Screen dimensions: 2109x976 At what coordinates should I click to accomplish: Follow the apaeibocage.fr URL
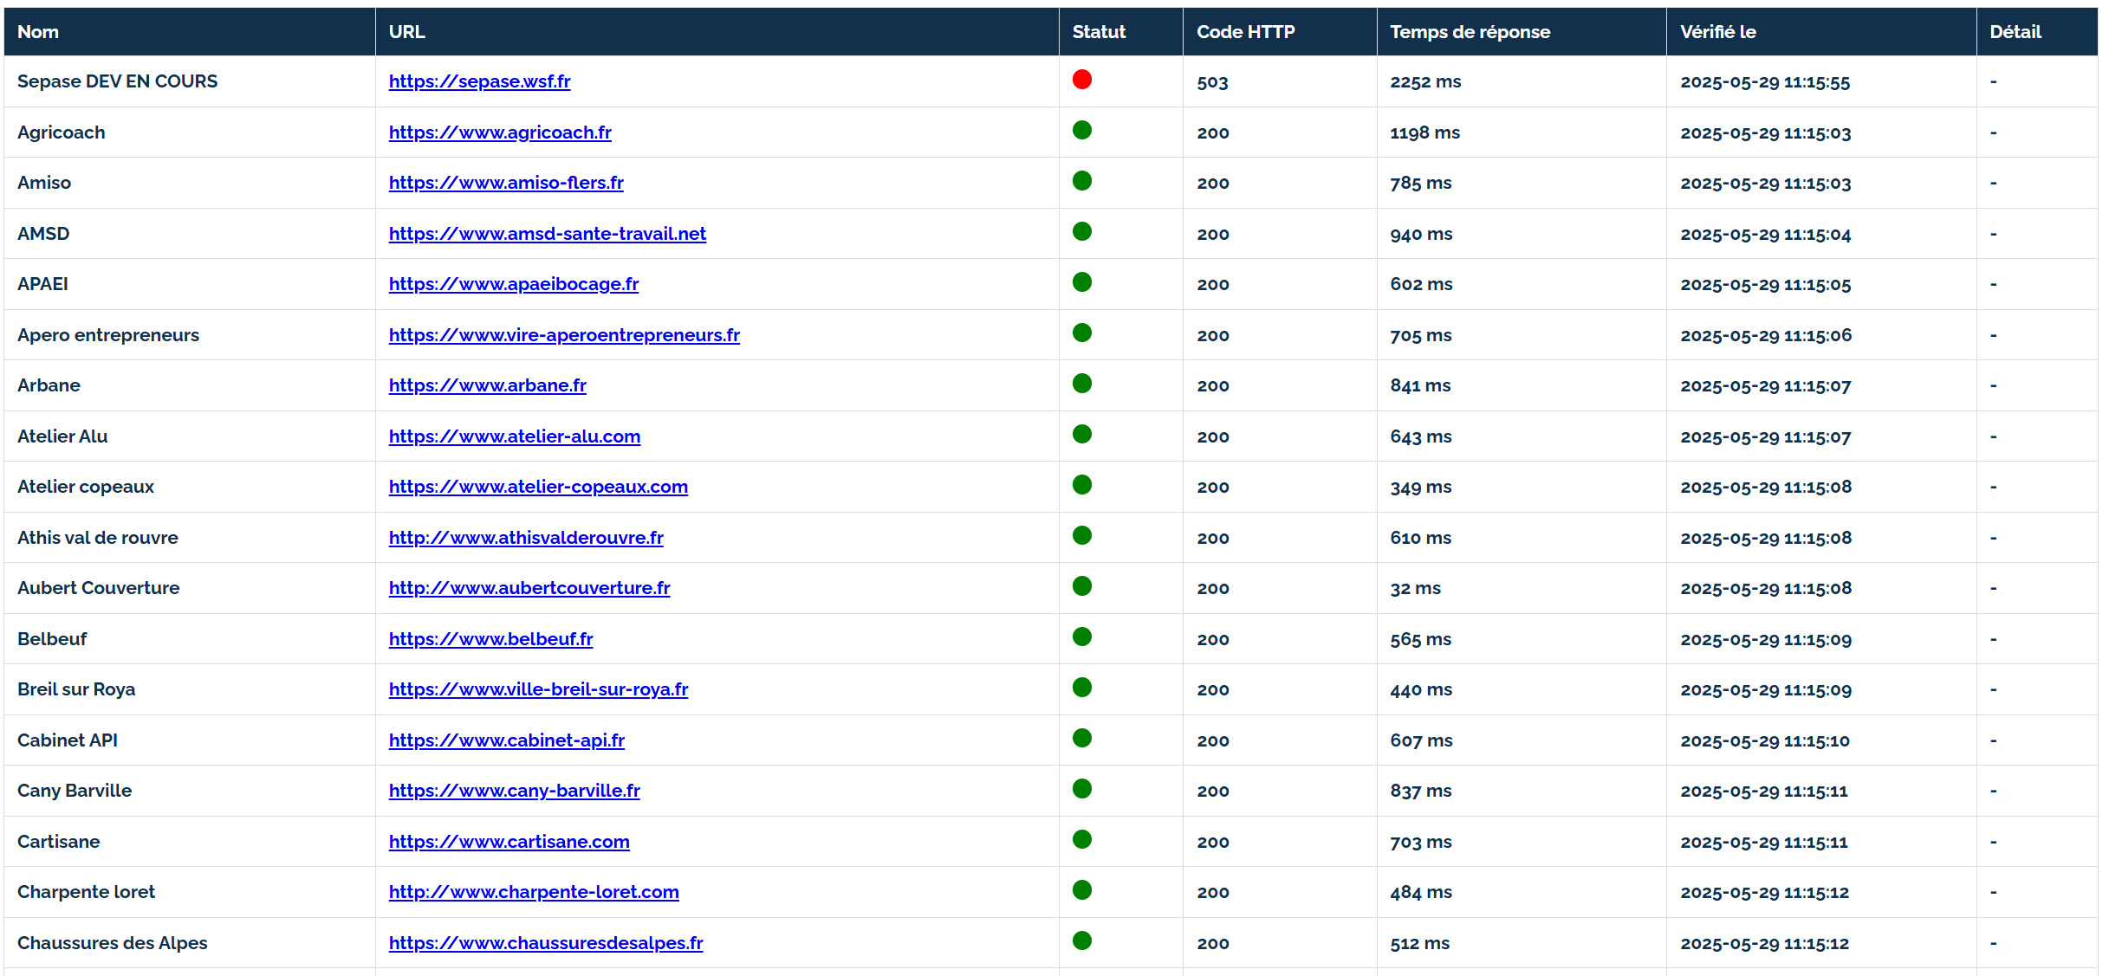tap(514, 284)
